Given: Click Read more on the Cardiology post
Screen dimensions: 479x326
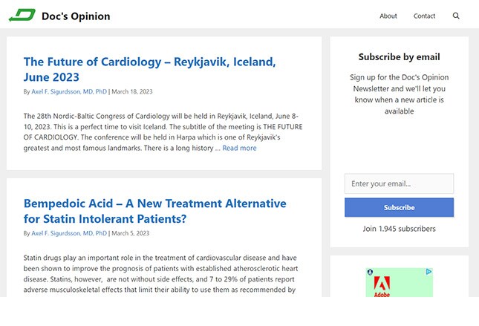Looking at the screenshot, I should [239, 148].
